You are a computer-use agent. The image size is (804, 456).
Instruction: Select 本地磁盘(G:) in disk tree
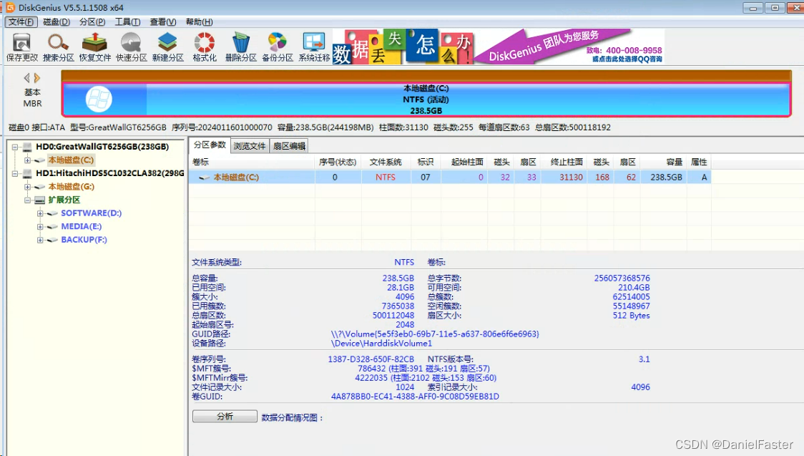pyautogui.click(x=72, y=187)
